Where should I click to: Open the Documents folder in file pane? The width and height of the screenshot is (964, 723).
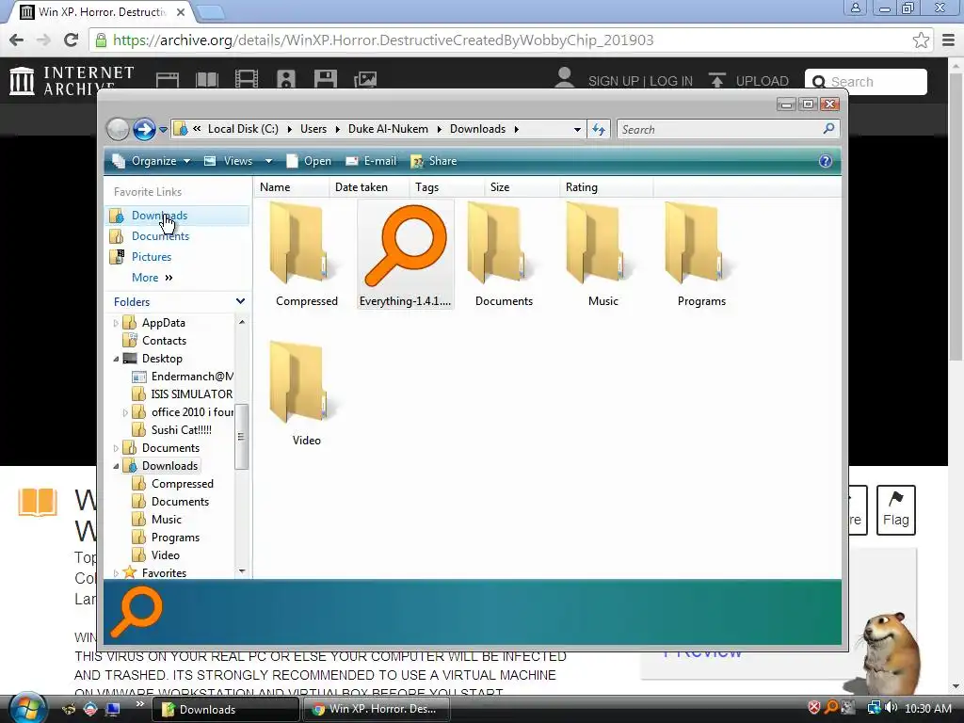[504, 255]
